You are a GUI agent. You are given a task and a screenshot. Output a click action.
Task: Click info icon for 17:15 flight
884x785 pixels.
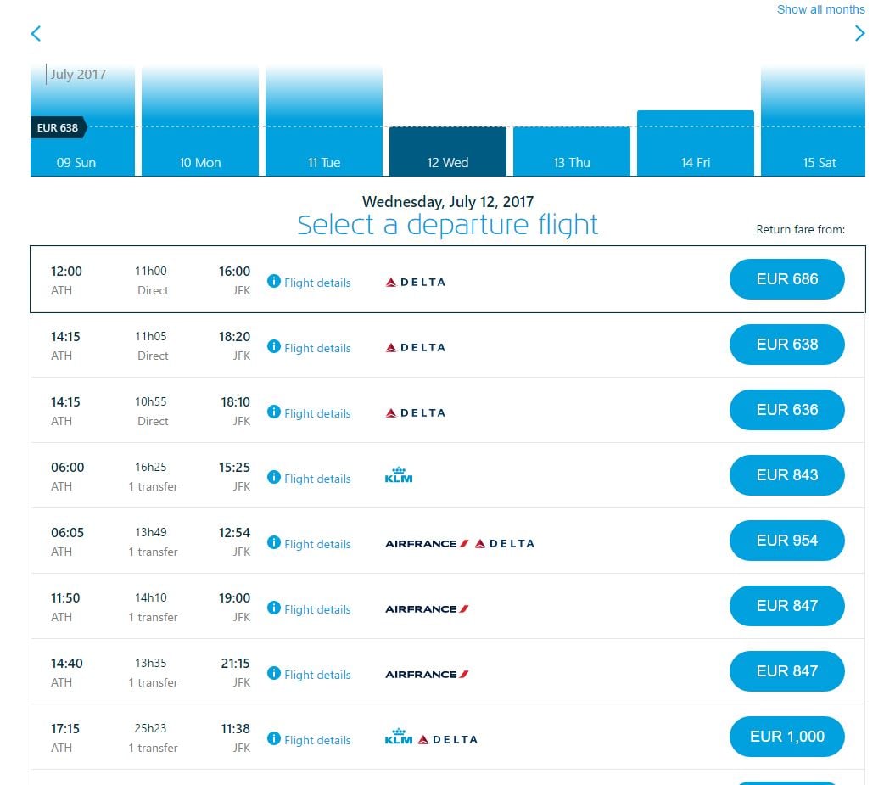[273, 739]
